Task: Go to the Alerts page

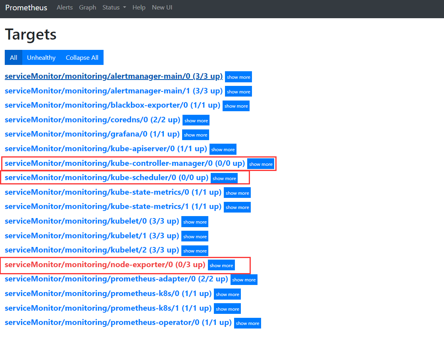Action: 65,8
